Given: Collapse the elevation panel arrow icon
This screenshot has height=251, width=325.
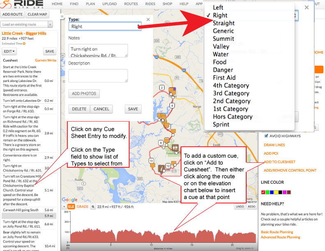Looking at the screenshot, I should (64, 207).
